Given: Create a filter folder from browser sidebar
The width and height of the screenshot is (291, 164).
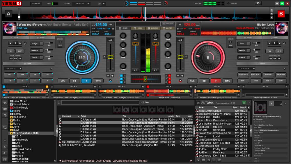Looking at the screenshot, I should coord(5,116).
